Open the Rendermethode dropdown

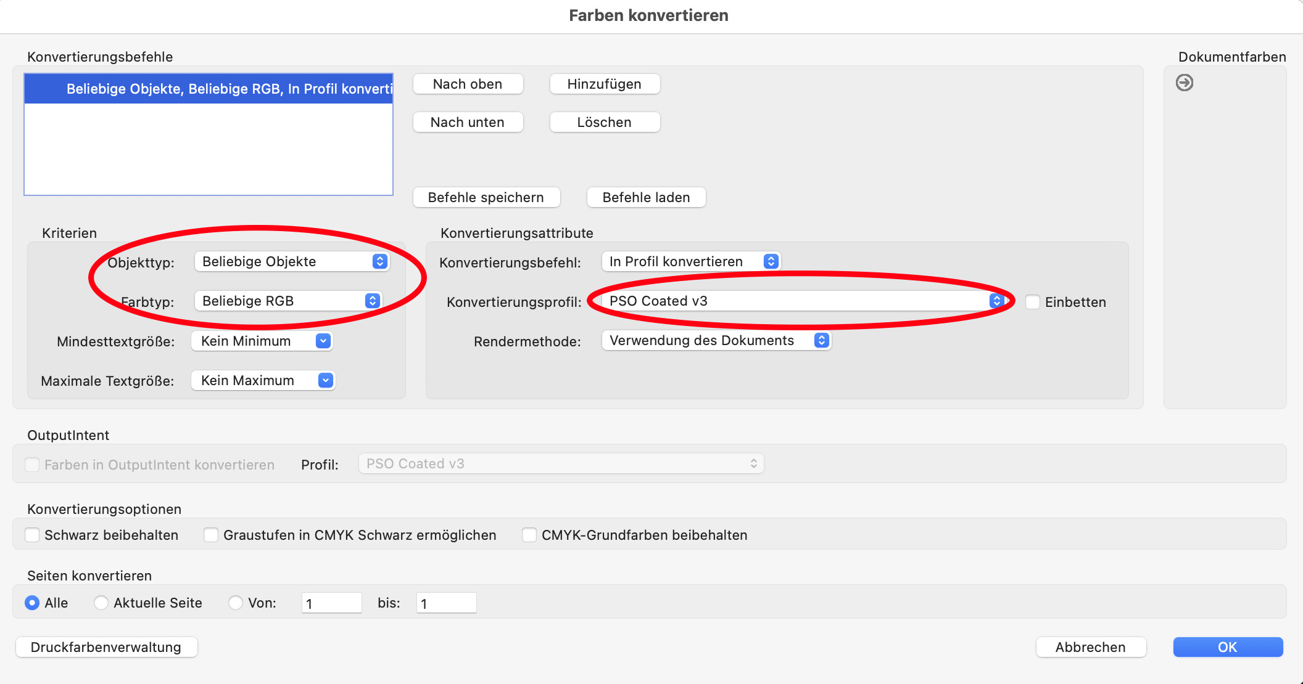716,340
